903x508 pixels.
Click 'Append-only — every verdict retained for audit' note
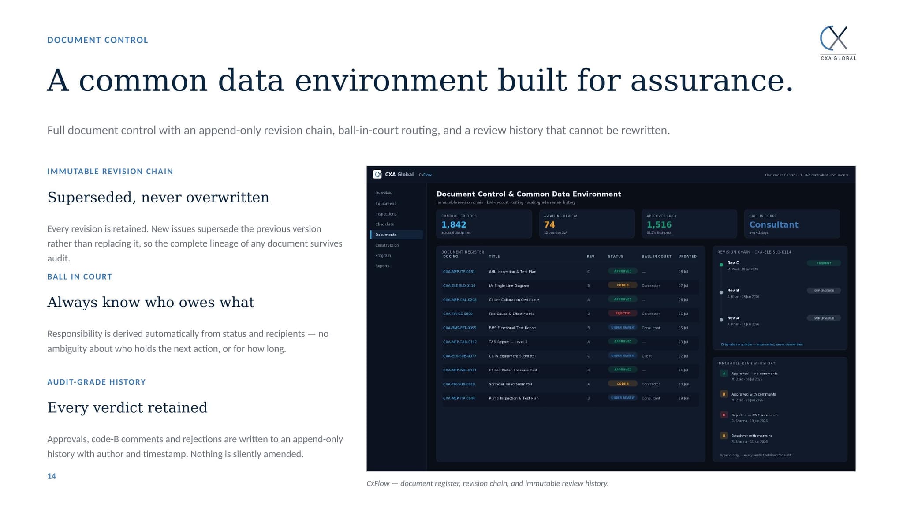755,455
